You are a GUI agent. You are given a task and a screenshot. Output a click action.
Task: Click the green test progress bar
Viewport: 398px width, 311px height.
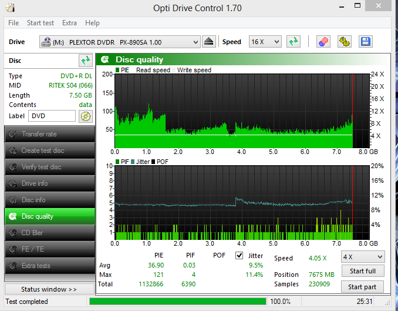tap(178, 302)
